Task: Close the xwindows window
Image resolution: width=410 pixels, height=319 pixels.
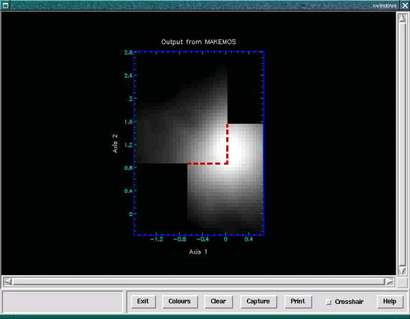Action: [x=405, y=5]
